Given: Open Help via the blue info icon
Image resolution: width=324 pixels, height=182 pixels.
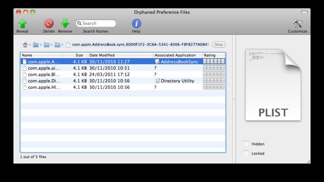Looking at the screenshot, I should click(x=137, y=24).
